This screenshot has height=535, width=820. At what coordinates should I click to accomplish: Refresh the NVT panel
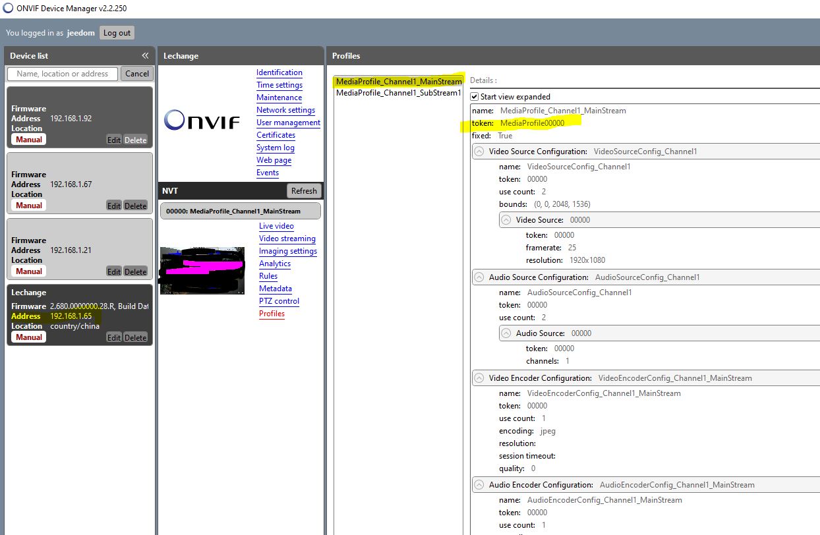point(304,191)
